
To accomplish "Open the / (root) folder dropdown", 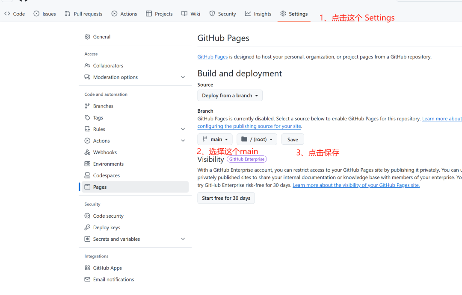I will (x=257, y=140).
